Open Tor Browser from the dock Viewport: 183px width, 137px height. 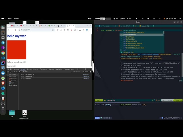pos(3,48)
